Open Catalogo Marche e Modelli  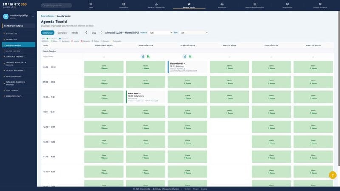[x=18, y=83]
